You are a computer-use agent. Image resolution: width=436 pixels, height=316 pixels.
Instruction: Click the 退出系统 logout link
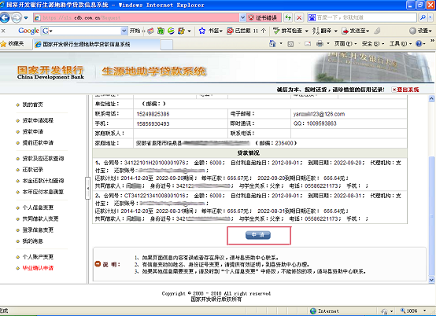[405, 90]
